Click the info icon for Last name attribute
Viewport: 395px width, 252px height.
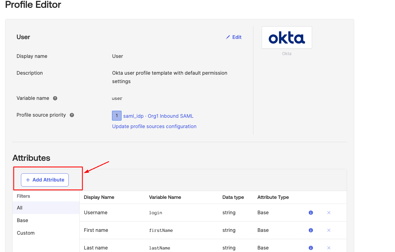coord(311,248)
